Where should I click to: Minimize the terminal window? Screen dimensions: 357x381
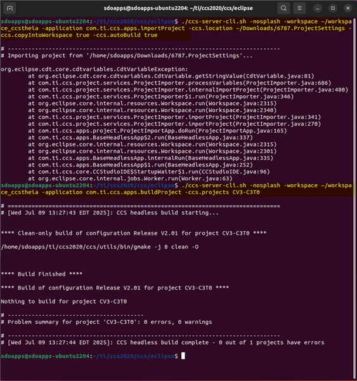coord(318,8)
